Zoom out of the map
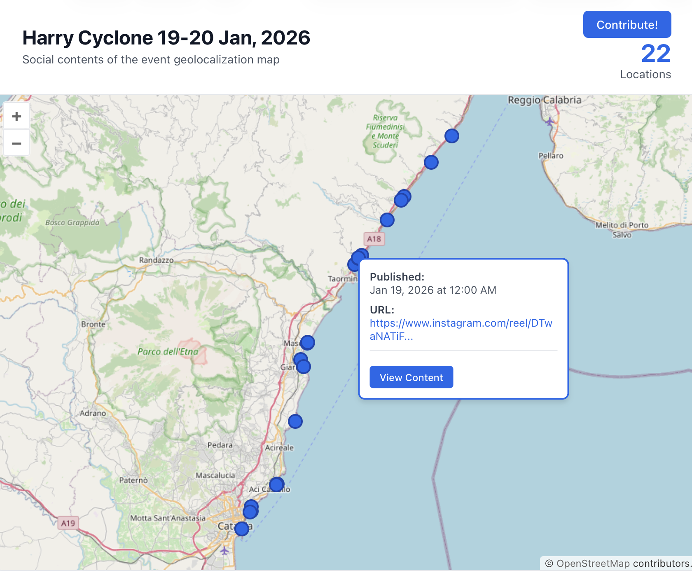Screen dimensions: 692x580 [x=16, y=143]
